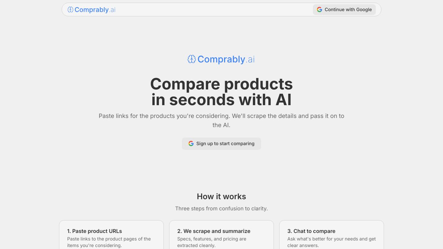Click "Three steps from confusion to clarity" text
This screenshot has height=249, width=443.
tap(221, 208)
